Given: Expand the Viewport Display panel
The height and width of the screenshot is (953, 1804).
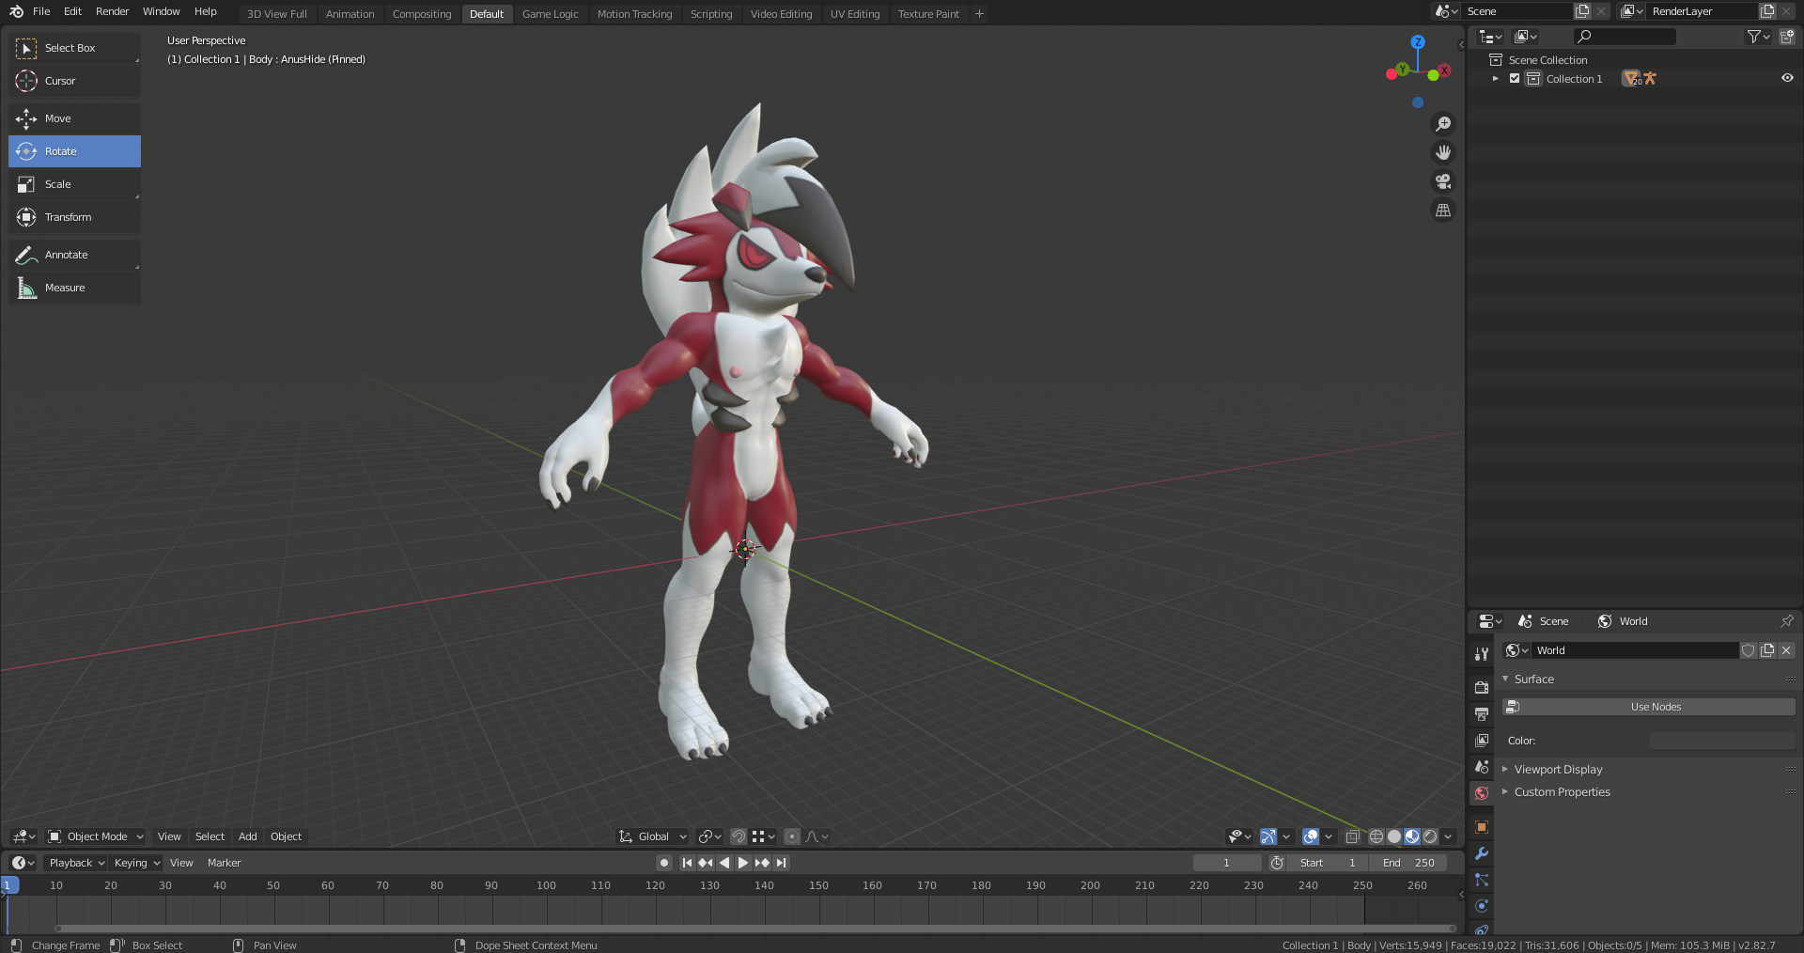Looking at the screenshot, I should click(x=1558, y=769).
